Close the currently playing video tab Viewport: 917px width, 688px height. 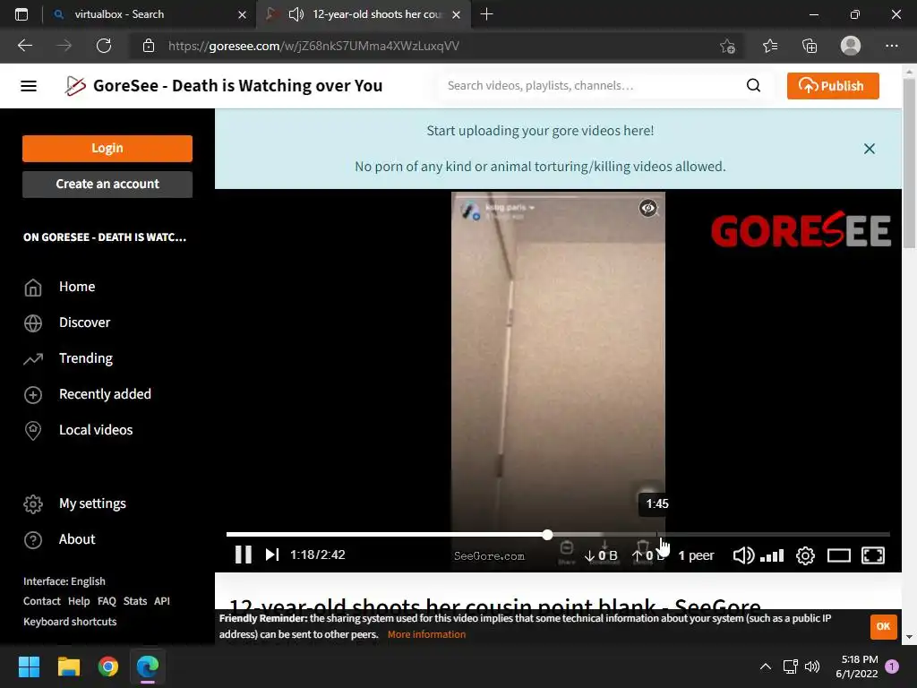pos(456,14)
